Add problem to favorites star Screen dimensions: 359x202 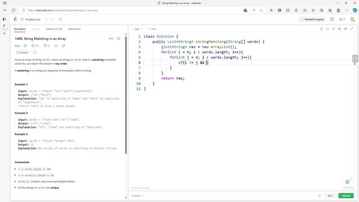(56, 46)
